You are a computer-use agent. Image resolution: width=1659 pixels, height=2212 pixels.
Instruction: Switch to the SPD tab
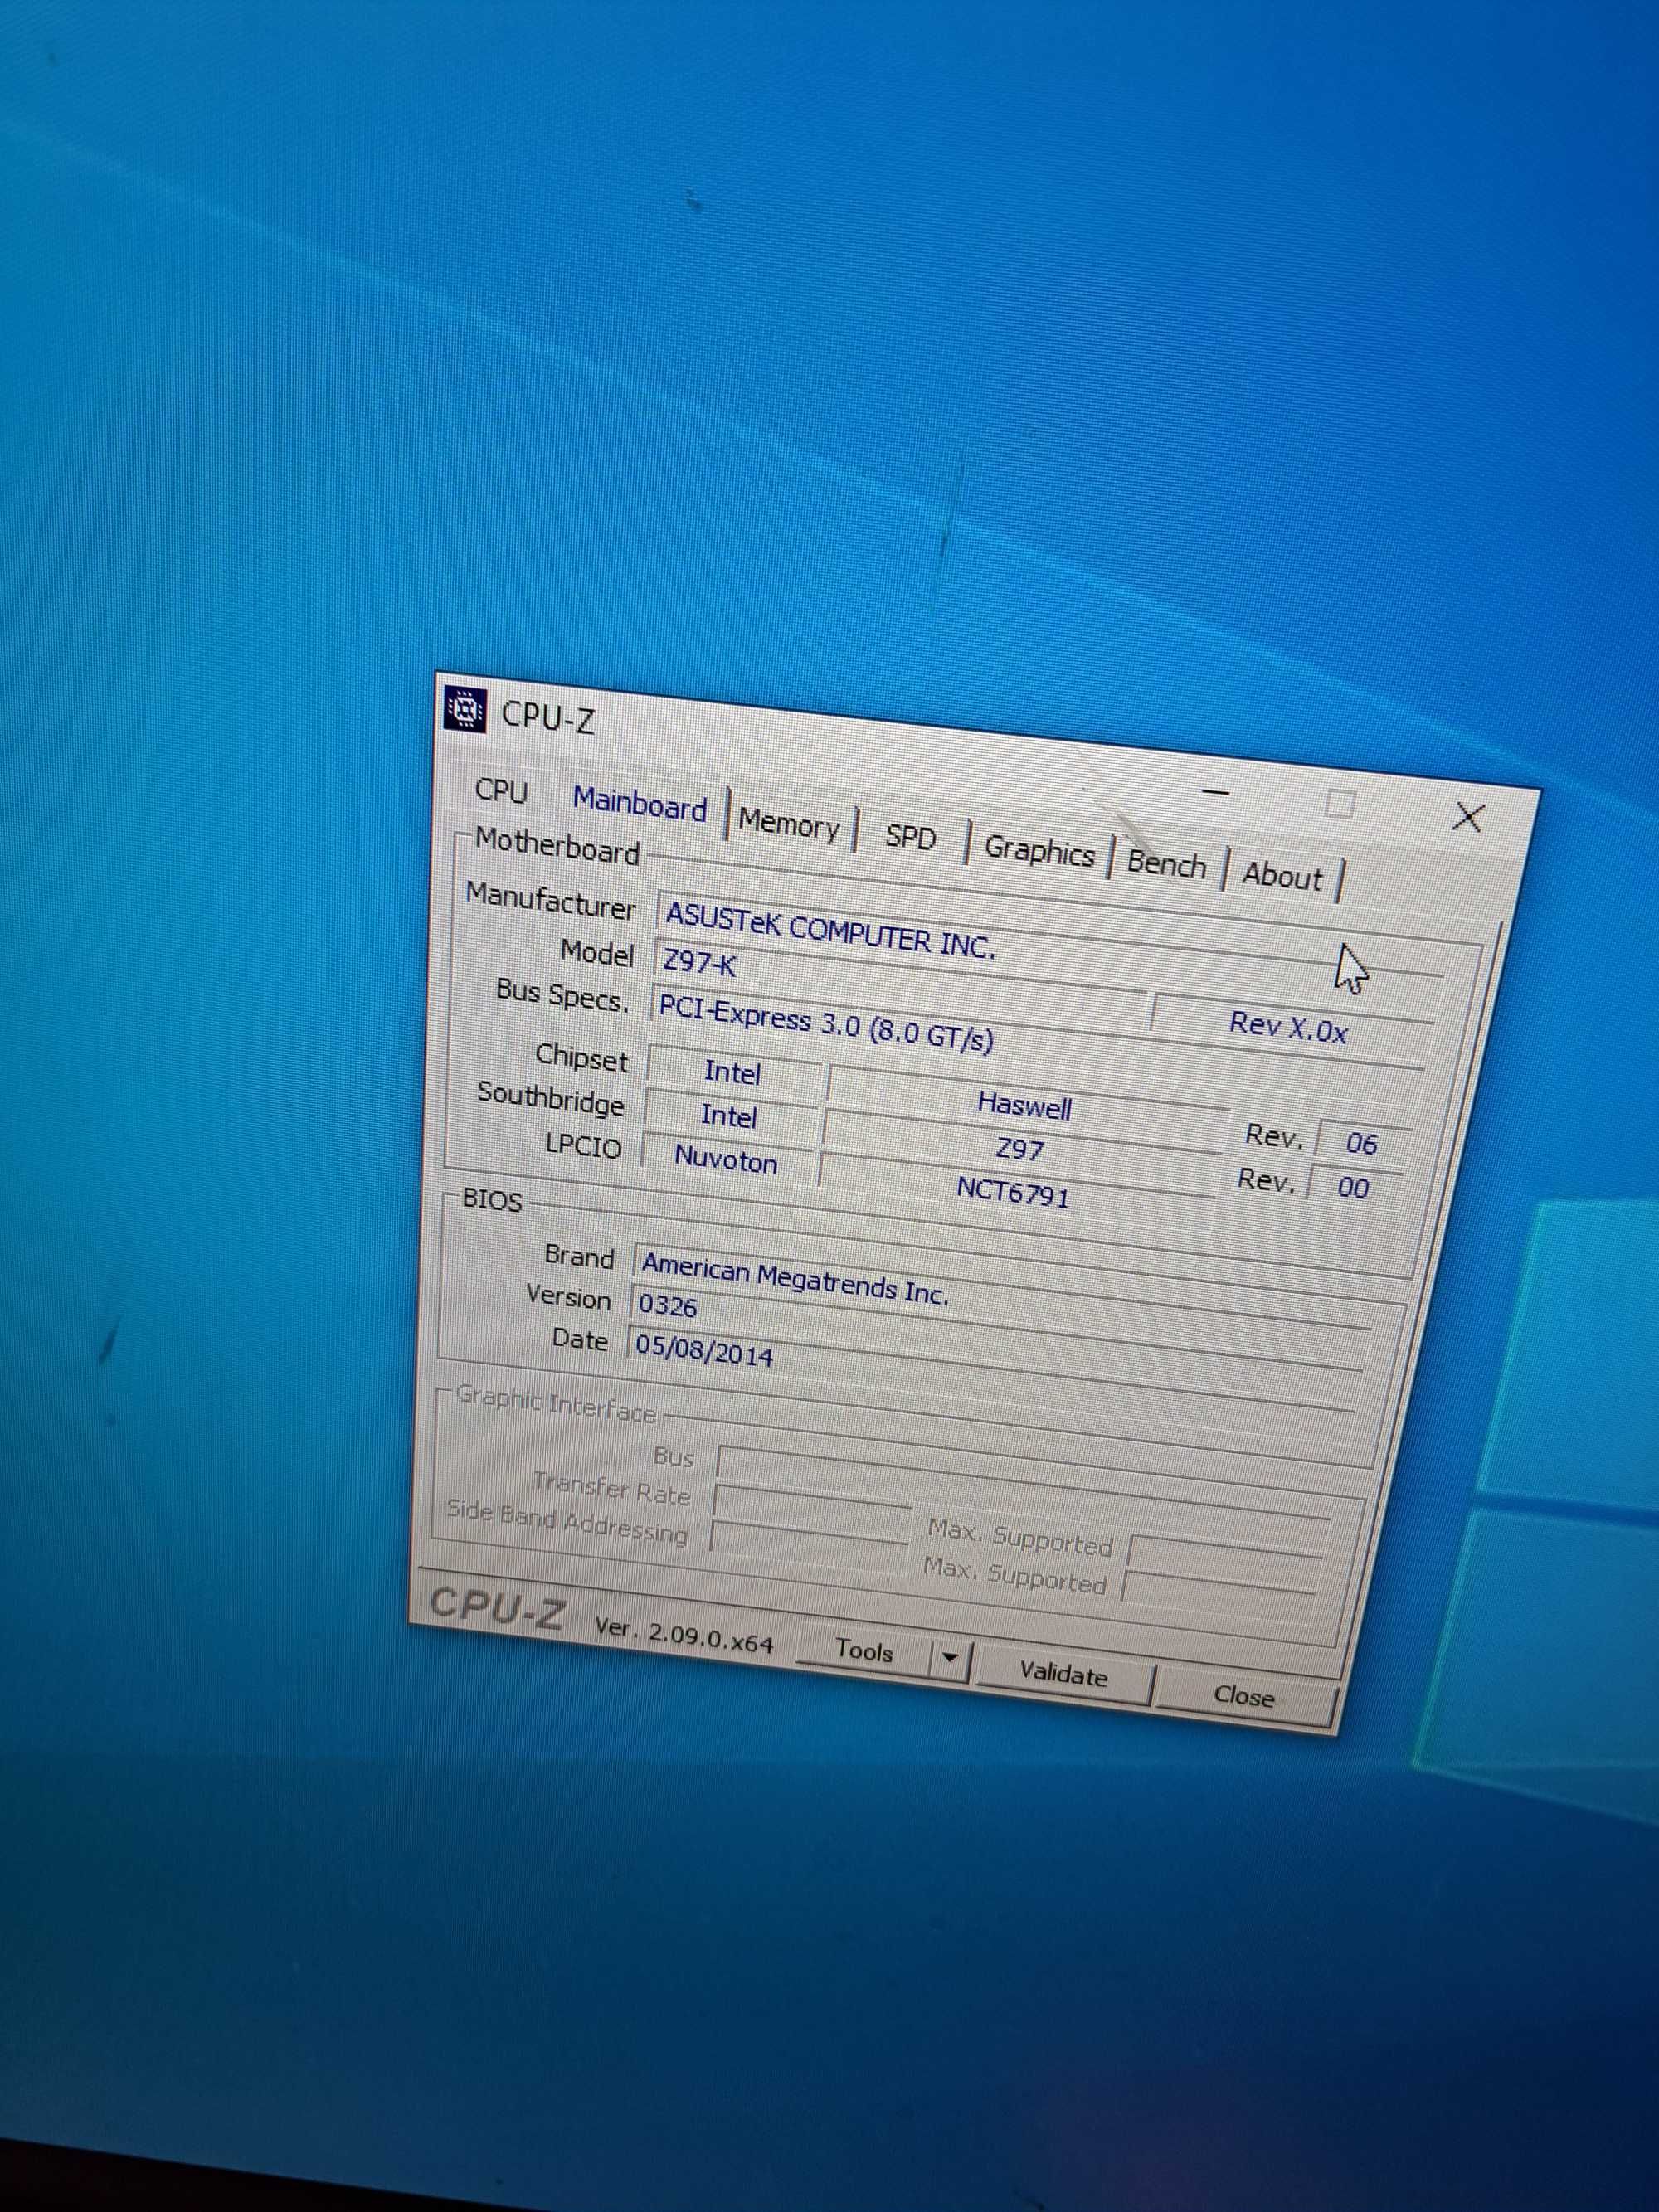(x=910, y=836)
